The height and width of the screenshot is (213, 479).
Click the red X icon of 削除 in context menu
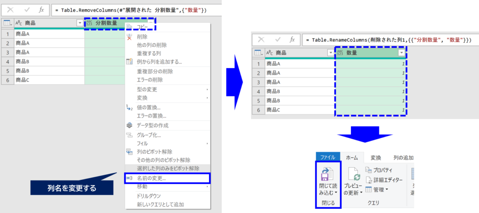point(130,37)
